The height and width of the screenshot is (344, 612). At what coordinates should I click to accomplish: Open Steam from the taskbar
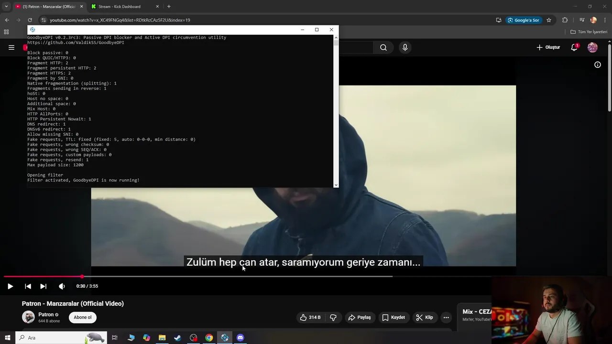177,338
